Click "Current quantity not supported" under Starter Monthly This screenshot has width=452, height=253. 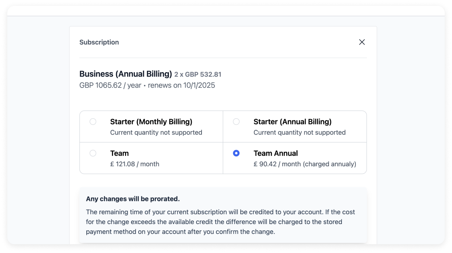click(156, 133)
